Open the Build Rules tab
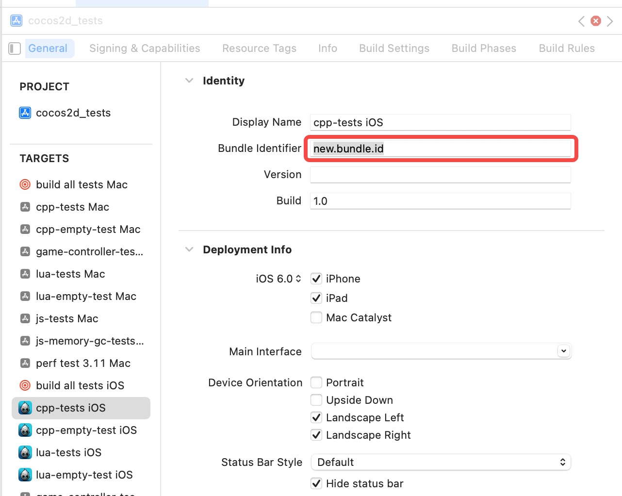This screenshot has height=496, width=622. 567,49
